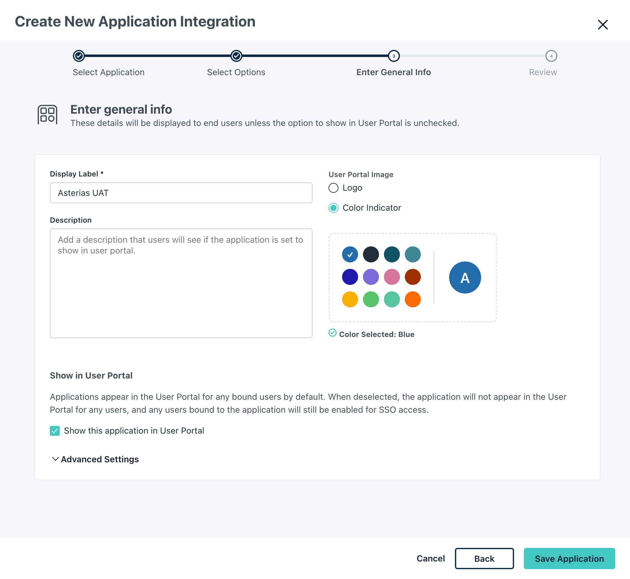Click into the Description text area
Viewport: 630px width, 579px height.
point(181,283)
